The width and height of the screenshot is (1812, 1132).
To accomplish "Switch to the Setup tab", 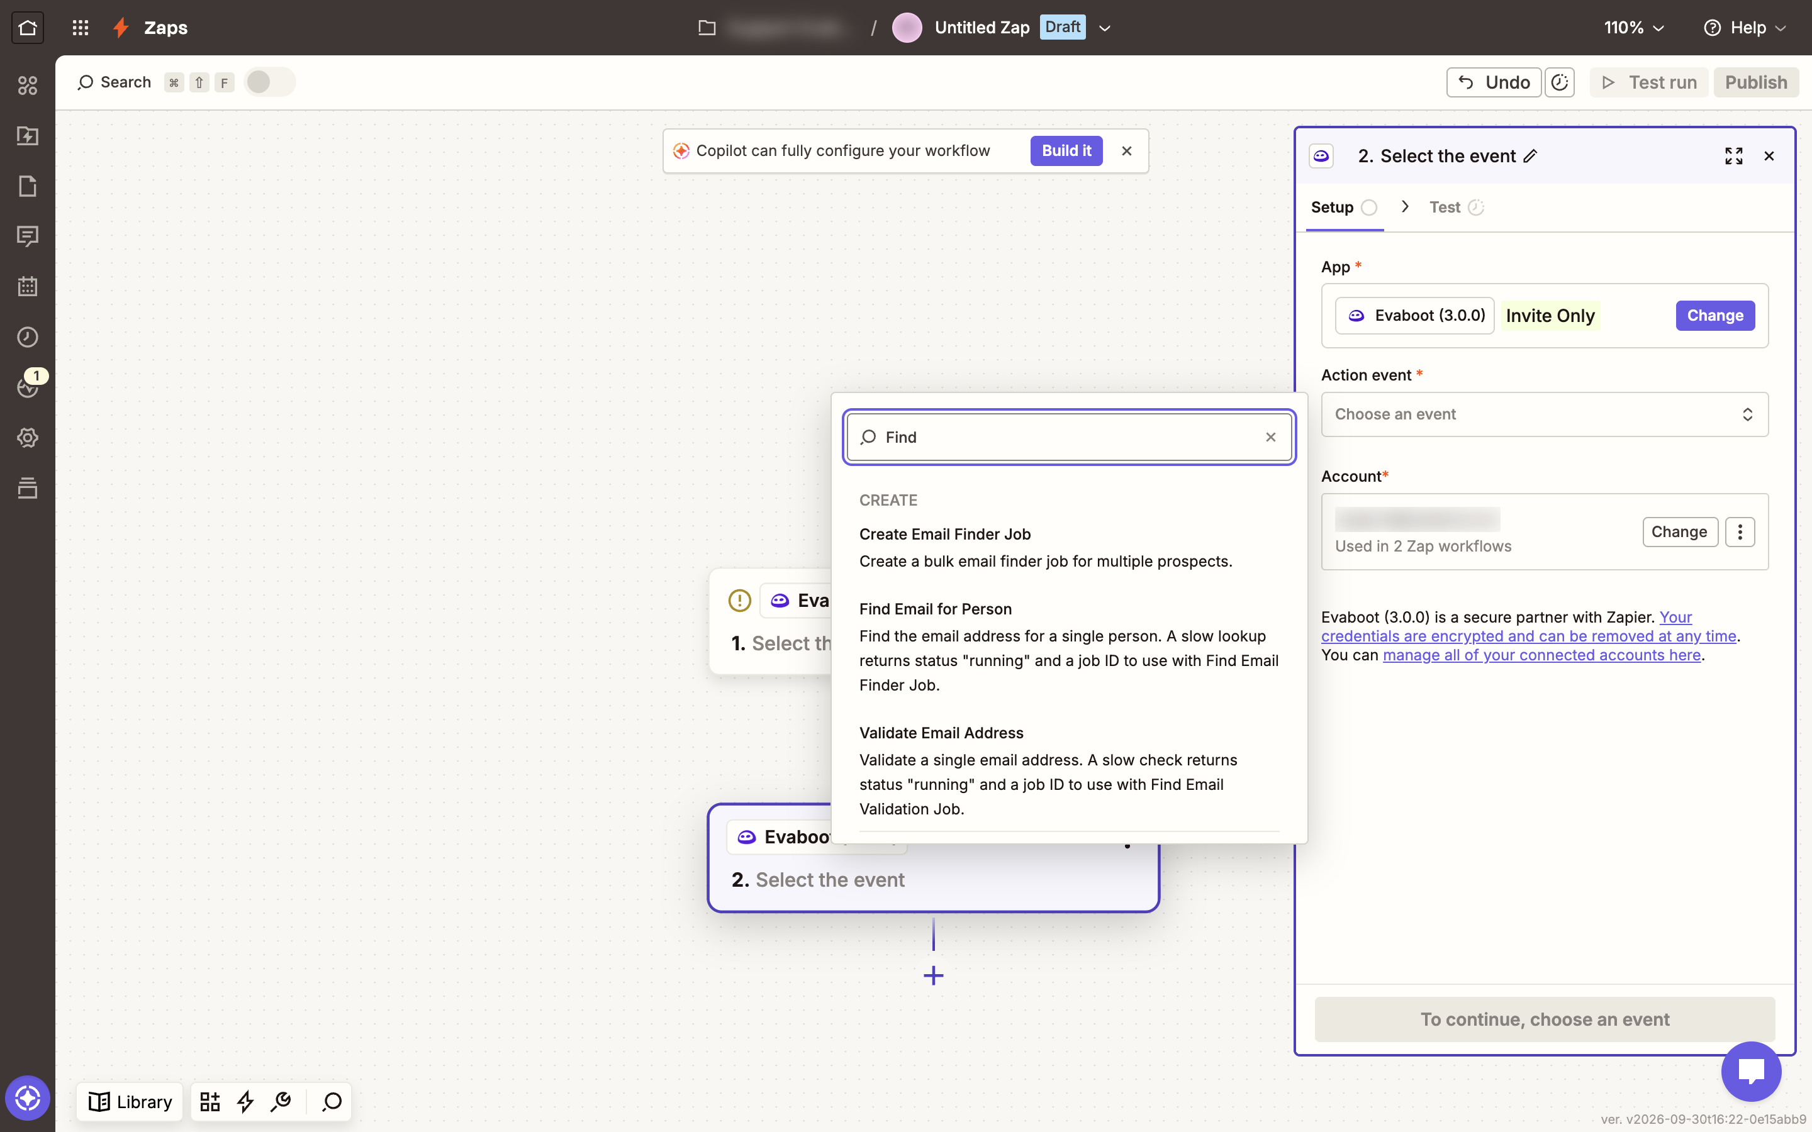I will [1344, 208].
